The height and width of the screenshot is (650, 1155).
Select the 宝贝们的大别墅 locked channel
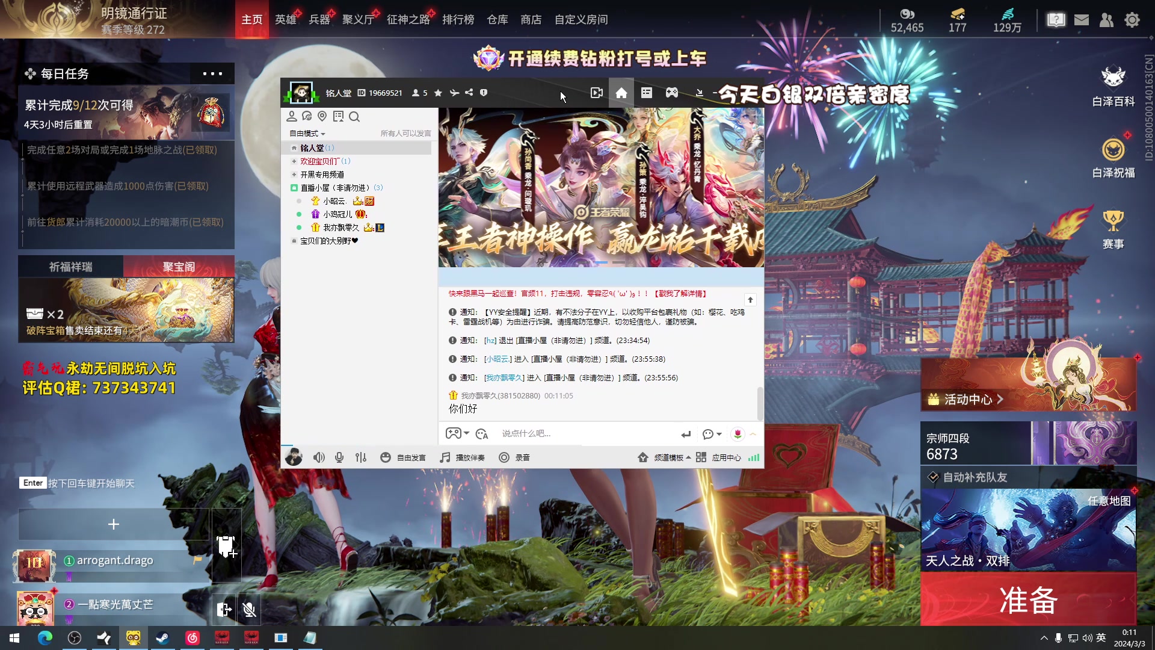click(x=328, y=241)
